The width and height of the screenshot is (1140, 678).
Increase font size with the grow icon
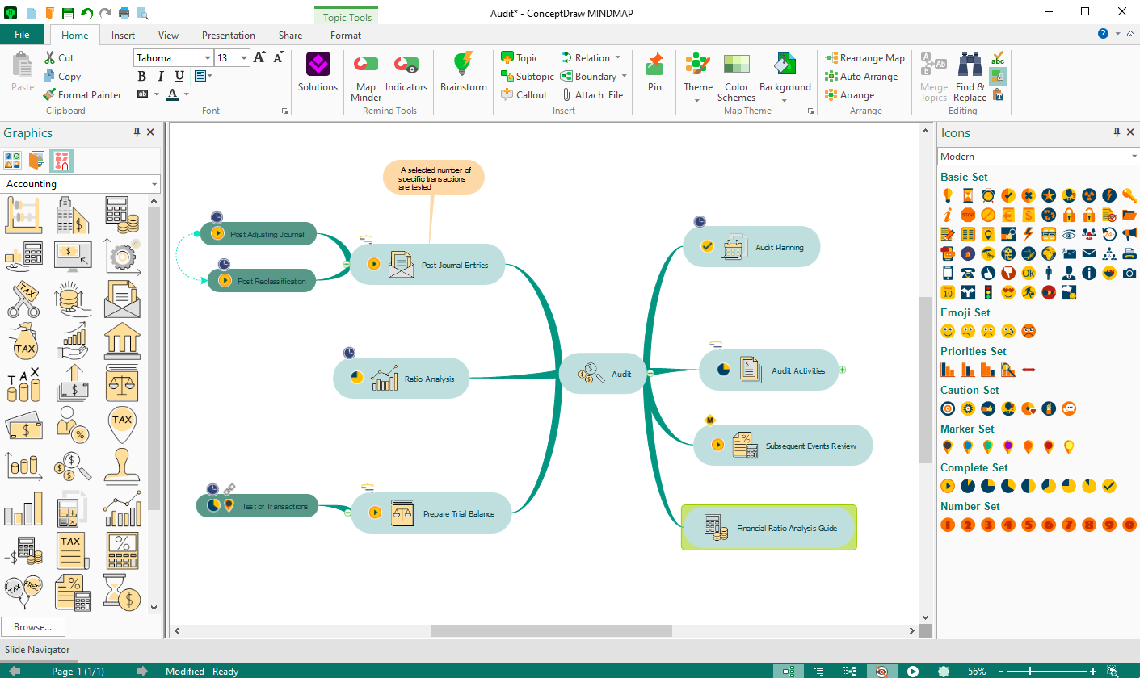[x=259, y=57]
